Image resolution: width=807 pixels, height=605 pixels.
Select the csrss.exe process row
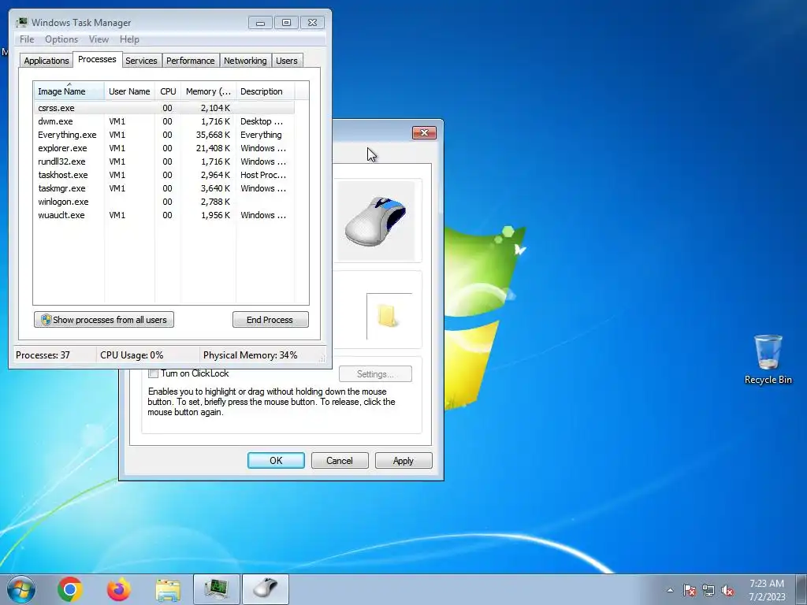164,108
